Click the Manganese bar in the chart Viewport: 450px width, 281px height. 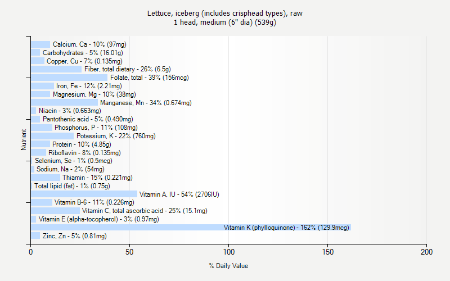point(64,102)
